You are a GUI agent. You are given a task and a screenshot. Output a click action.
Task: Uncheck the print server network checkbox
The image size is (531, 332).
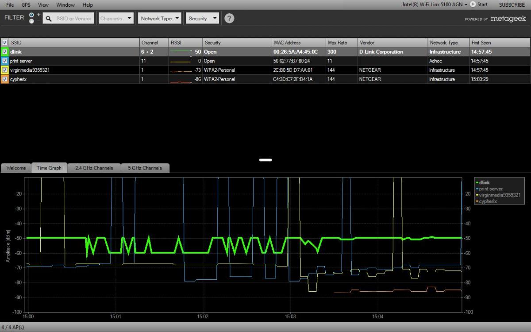pyautogui.click(x=5, y=61)
